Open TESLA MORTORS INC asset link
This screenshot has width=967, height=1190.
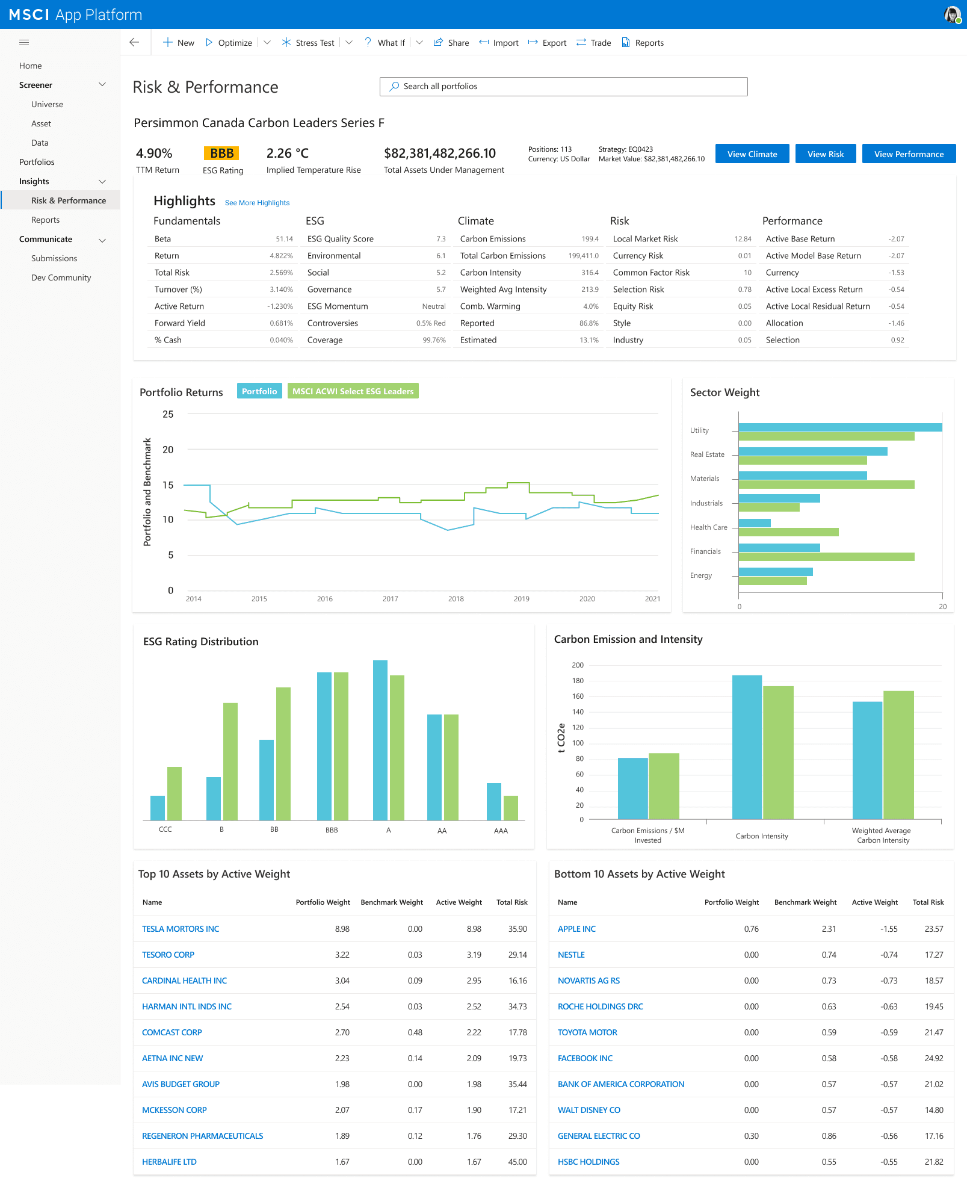coord(181,929)
